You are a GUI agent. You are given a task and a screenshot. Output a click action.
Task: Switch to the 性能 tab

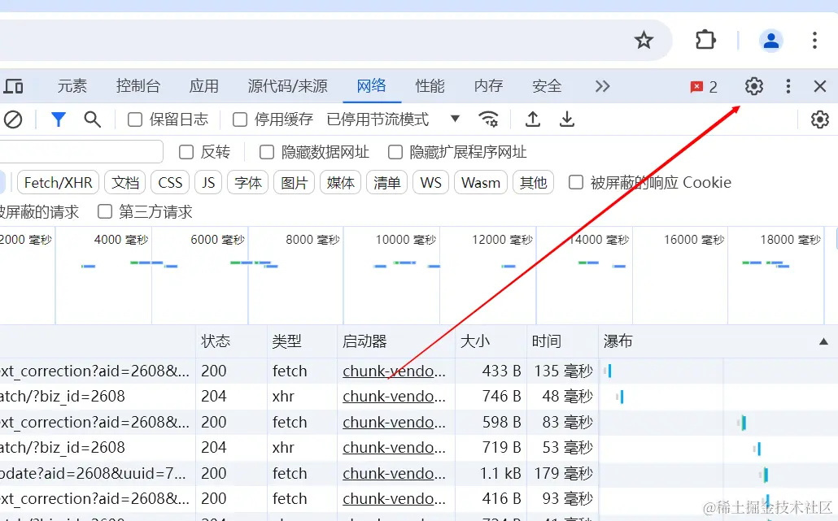[430, 86]
